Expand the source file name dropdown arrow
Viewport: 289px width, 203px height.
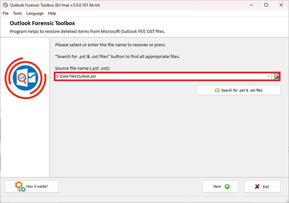tap(268, 76)
